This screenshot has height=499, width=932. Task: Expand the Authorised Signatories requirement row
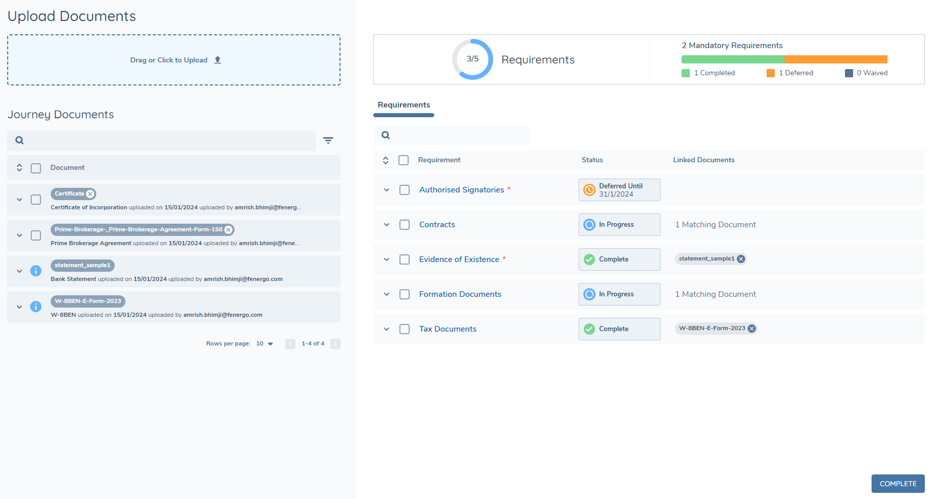coord(387,189)
